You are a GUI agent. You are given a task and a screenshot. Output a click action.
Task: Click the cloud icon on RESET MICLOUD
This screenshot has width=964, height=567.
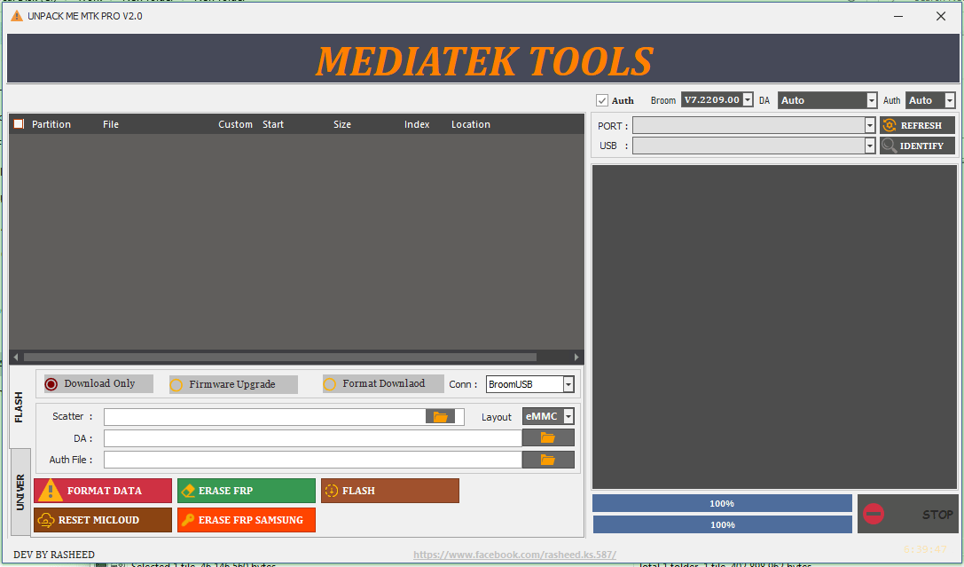click(45, 520)
